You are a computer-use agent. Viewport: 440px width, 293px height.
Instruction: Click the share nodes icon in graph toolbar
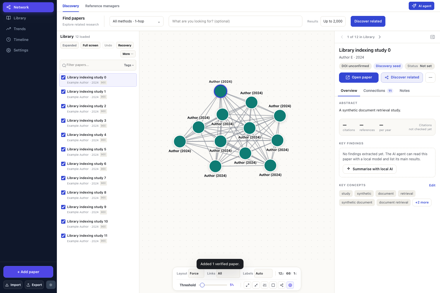point(282,285)
